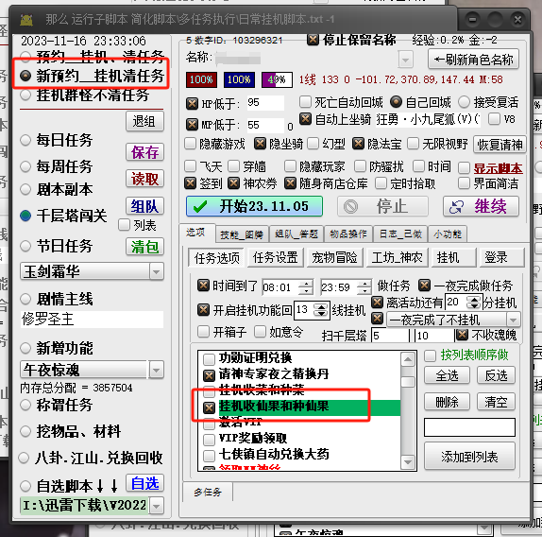Toggle the 签到 checkbox
The height and width of the screenshot is (537, 542).
point(190,183)
